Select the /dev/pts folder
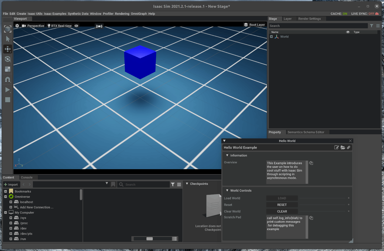The width and height of the screenshot is (384, 251). 26,234
